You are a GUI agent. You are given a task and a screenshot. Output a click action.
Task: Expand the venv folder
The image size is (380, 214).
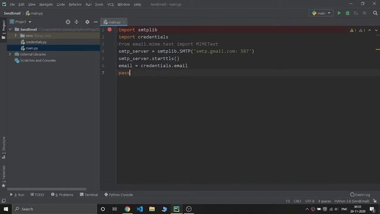point(15,36)
